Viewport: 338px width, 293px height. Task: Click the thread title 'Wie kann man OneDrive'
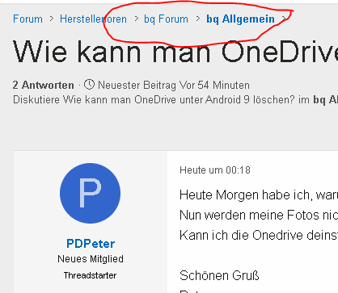pos(175,52)
